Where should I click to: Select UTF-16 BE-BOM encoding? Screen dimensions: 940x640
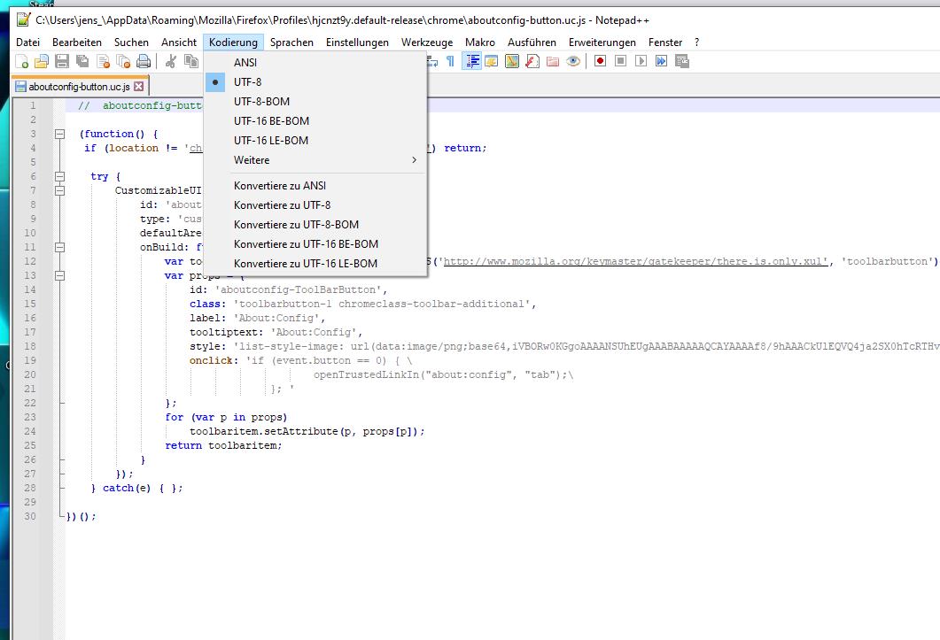point(271,121)
